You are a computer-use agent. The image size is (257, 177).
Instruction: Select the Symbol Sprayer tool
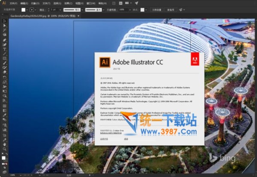[x=4, y=125]
